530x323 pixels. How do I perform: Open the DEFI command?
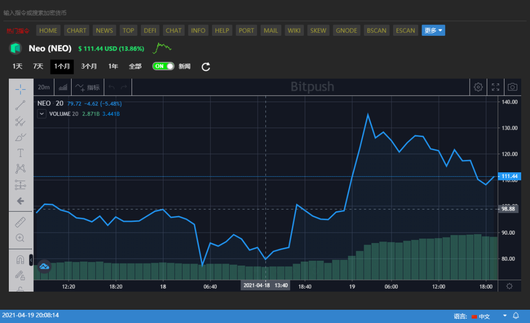[150, 30]
